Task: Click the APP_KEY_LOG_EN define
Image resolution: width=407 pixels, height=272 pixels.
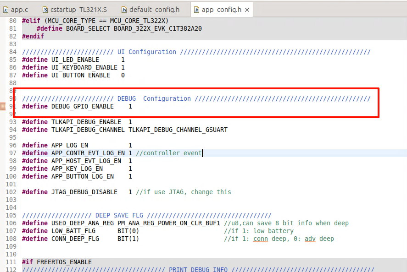Action: [77, 169]
